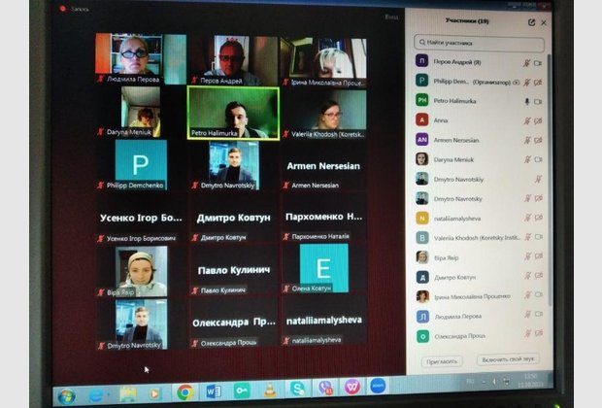Toggle muted microphone for Anna in list

527,120
